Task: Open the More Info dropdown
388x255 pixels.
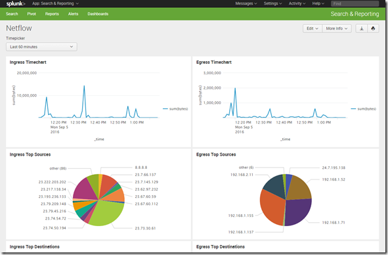Action: [337, 28]
